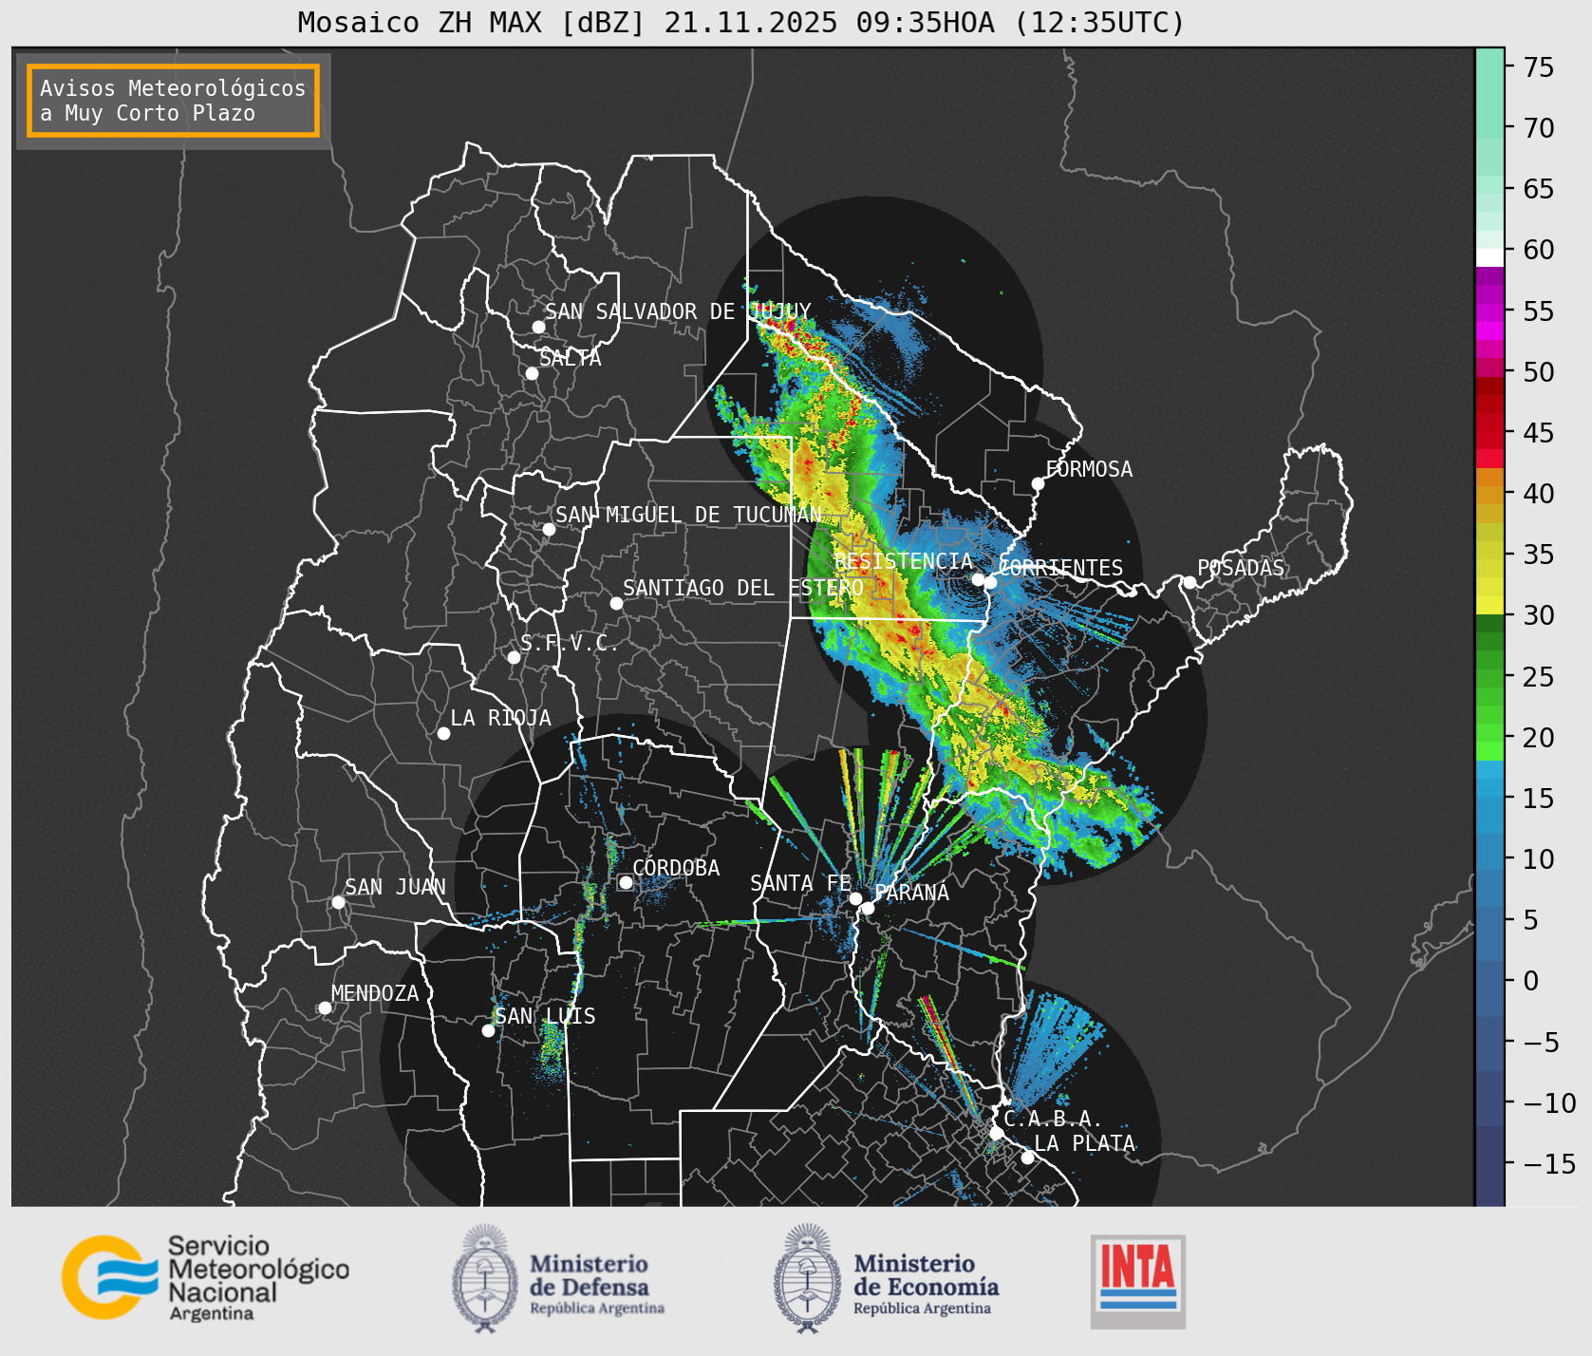1592x1356 pixels.
Task: Select the Santa Fe city marker dot
Action: [x=855, y=898]
